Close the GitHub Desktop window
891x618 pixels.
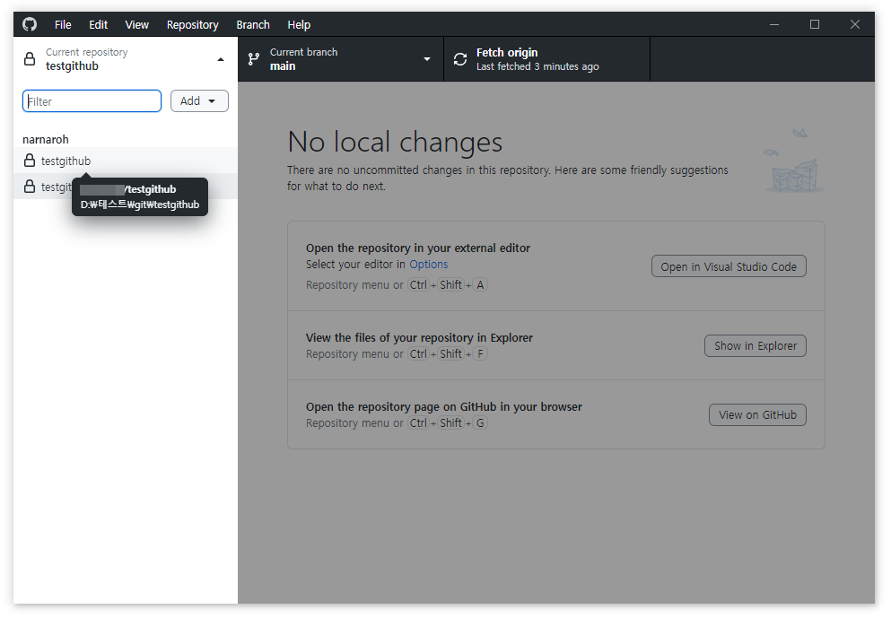[x=854, y=24]
